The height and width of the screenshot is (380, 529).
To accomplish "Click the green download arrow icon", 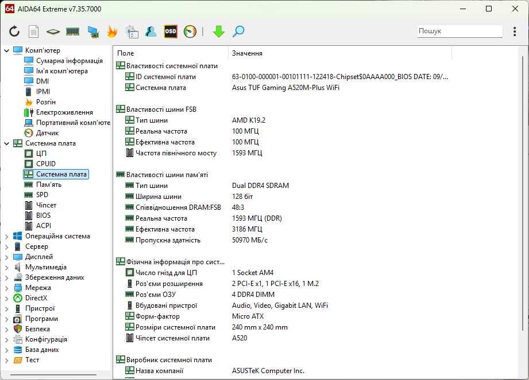I will click(219, 32).
